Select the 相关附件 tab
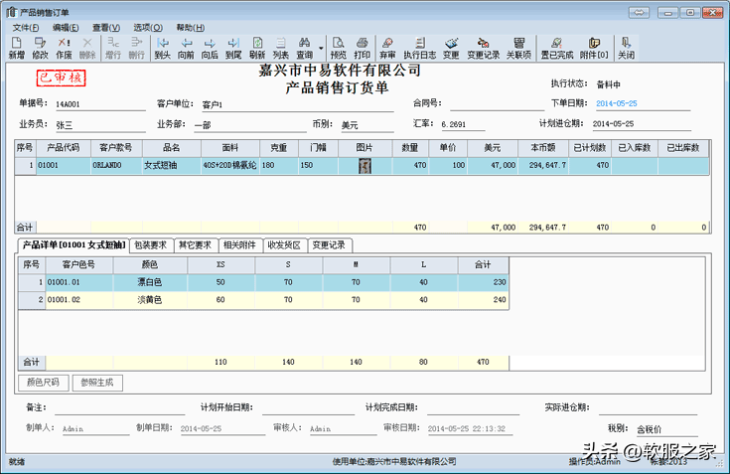730x474 pixels. pos(241,245)
